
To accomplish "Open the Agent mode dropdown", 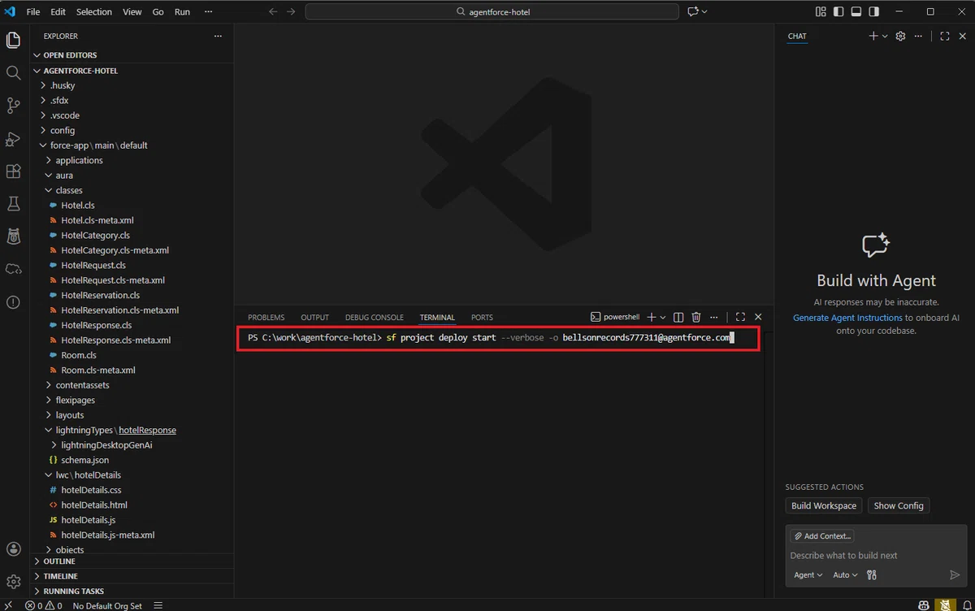I will [x=808, y=574].
